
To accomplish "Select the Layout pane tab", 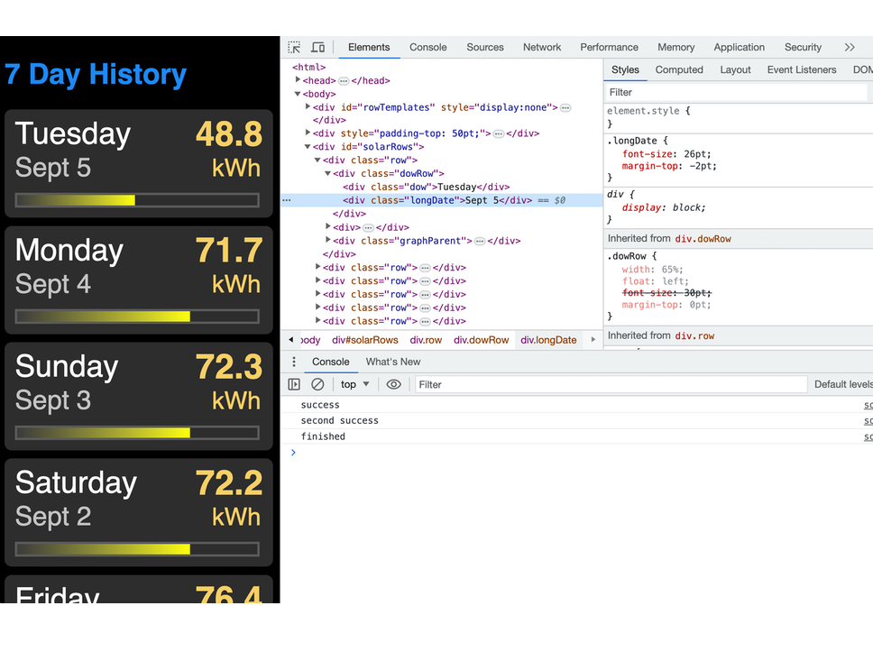I will click(735, 70).
